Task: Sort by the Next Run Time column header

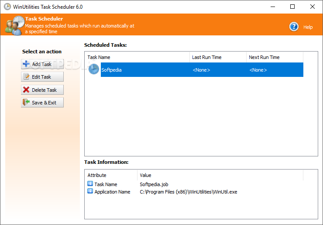Action: [x=275, y=57]
